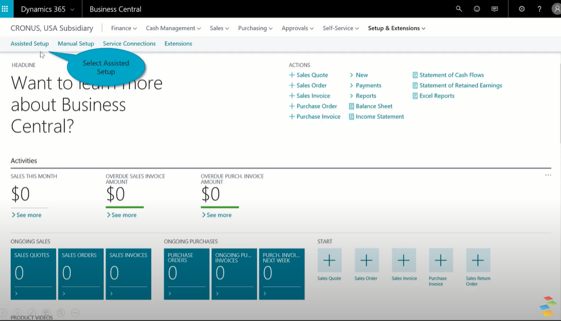This screenshot has width=561, height=321.
Task: Expand the Dynamics 365 dropdown
Action: pos(47,9)
